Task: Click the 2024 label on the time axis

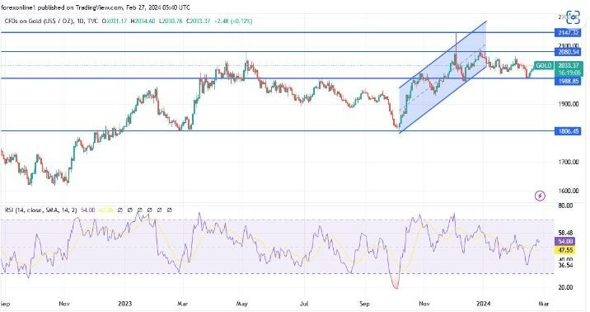Action: pyautogui.click(x=483, y=304)
